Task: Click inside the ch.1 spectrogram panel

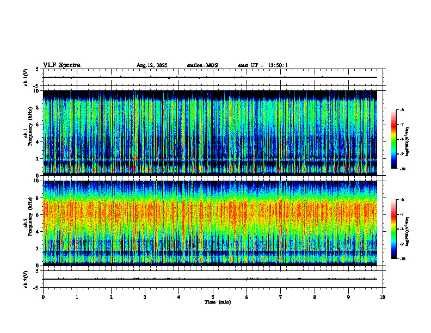Action: tap(210, 133)
